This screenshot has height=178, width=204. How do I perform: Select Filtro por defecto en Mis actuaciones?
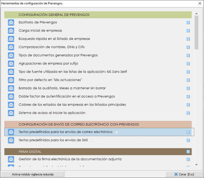(x=50, y=80)
